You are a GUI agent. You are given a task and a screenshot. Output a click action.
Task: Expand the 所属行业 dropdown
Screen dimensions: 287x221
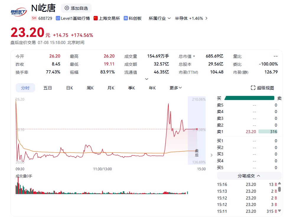click(x=169, y=18)
